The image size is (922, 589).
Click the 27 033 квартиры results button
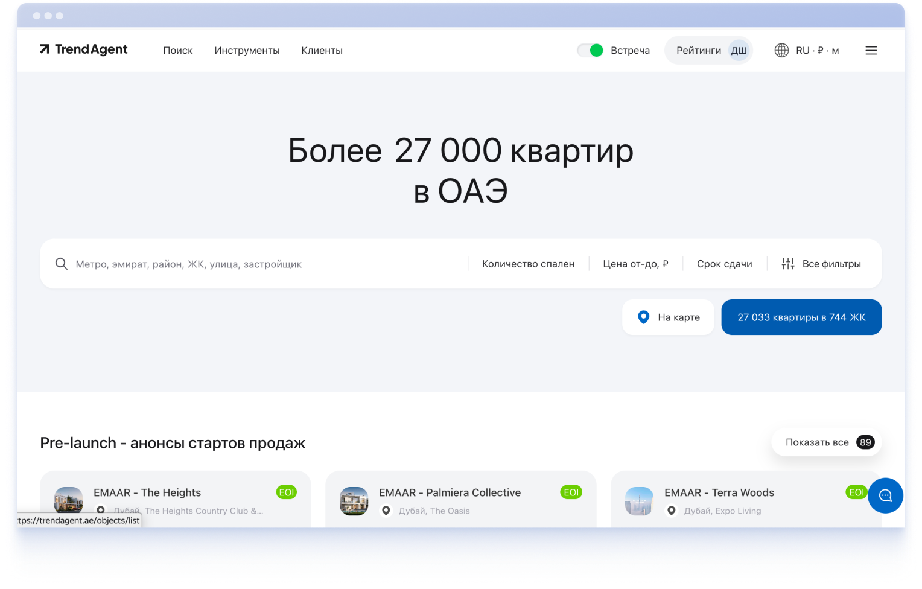(x=801, y=317)
